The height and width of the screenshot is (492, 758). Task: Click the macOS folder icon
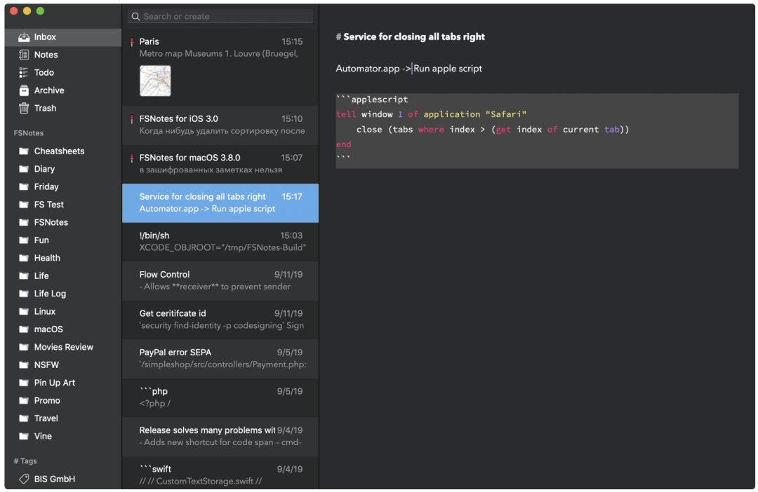(x=24, y=330)
